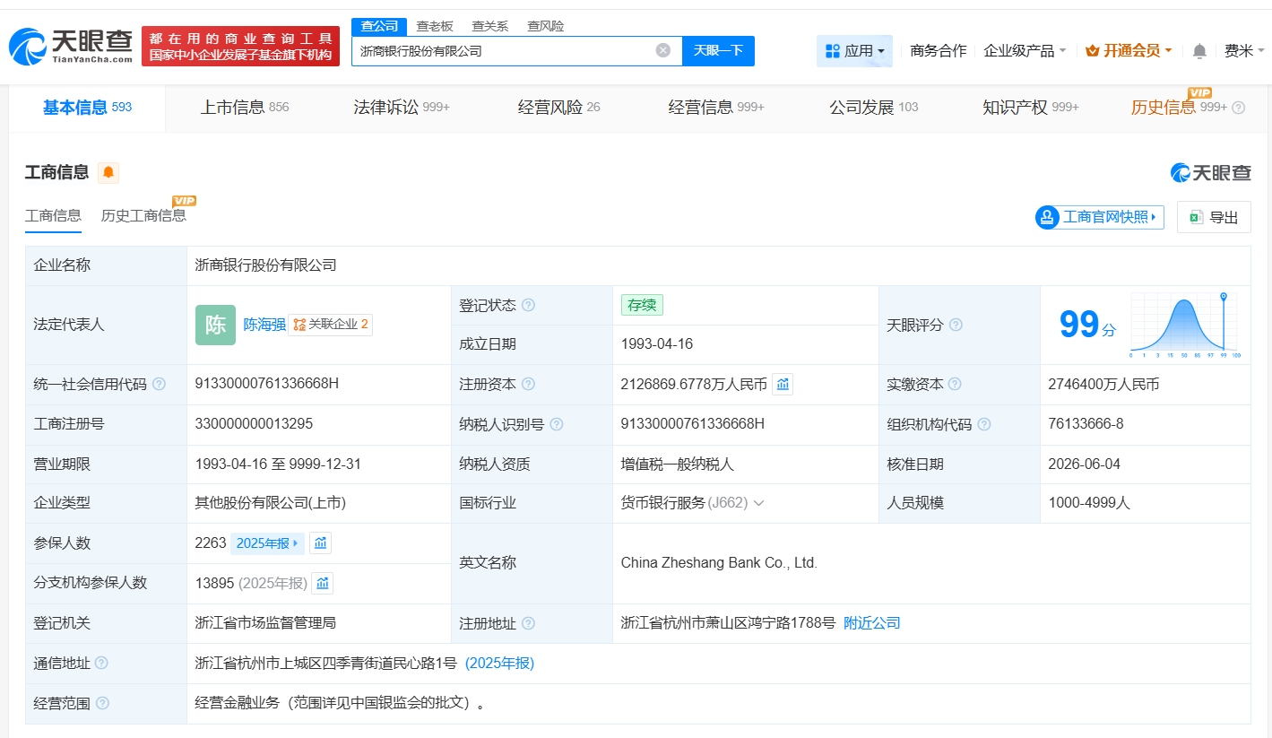
Task: View the 关联企业 2 tag
Action: (331, 325)
